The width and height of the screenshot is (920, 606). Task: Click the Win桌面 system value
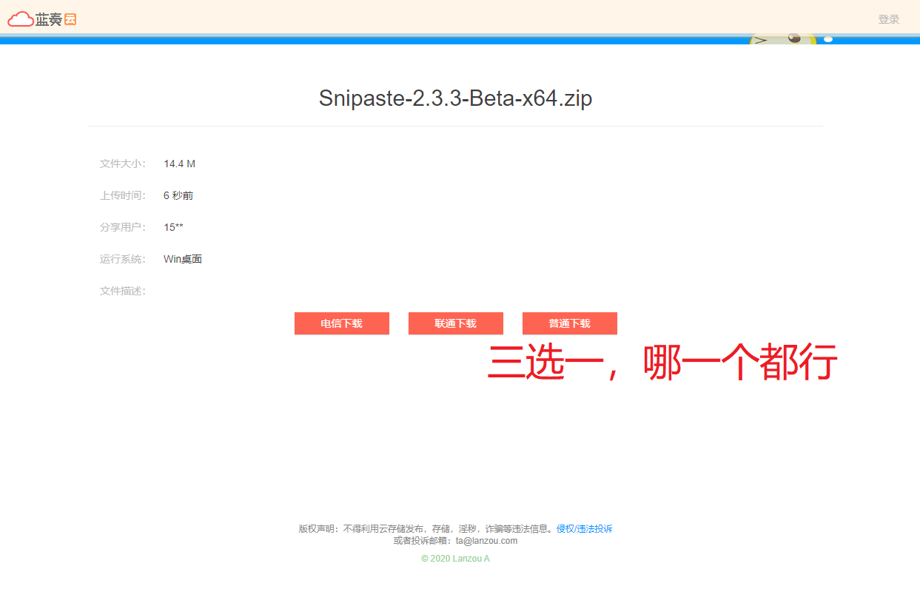point(183,259)
